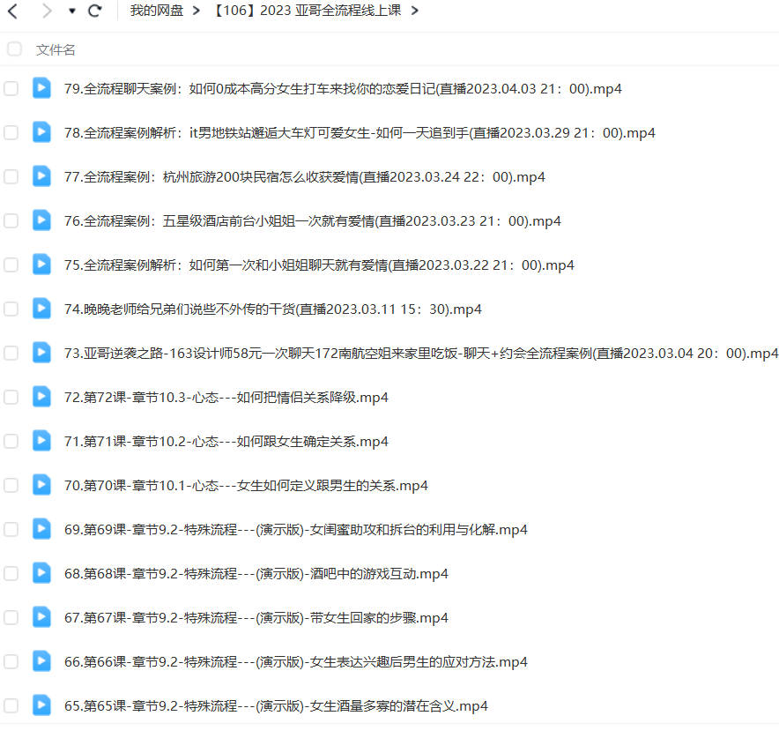
Task: Click video icon of file 79.全流程聊天案例
Action: (41, 88)
